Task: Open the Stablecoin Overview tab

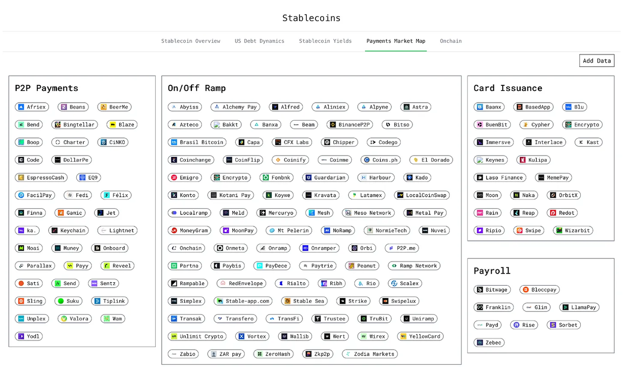Action: (191, 41)
